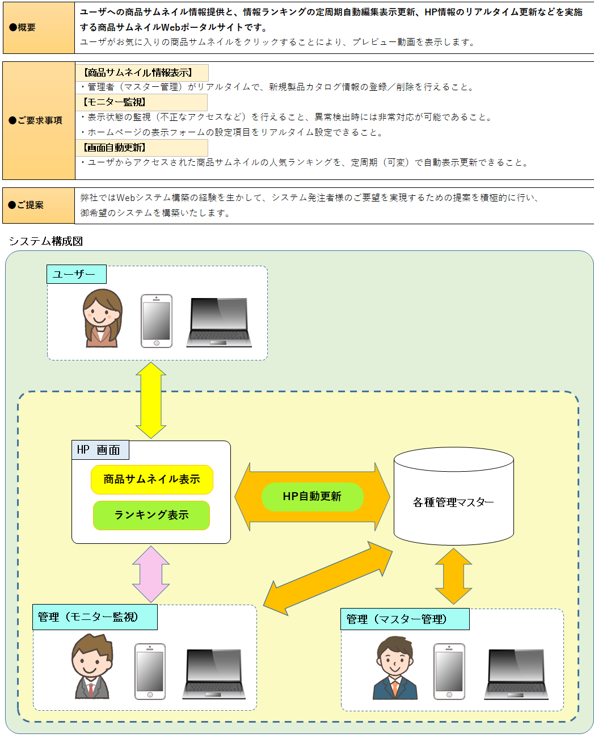Select the 管理（モニター監視） label

(95, 617)
